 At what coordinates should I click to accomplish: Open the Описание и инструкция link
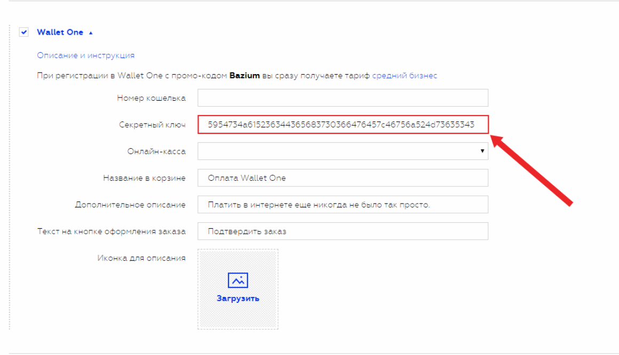[x=86, y=55]
